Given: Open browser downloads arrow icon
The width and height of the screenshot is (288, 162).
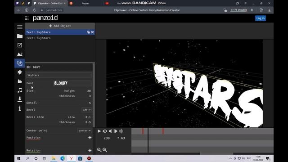Looking at the screenshot, I should coord(269,10).
